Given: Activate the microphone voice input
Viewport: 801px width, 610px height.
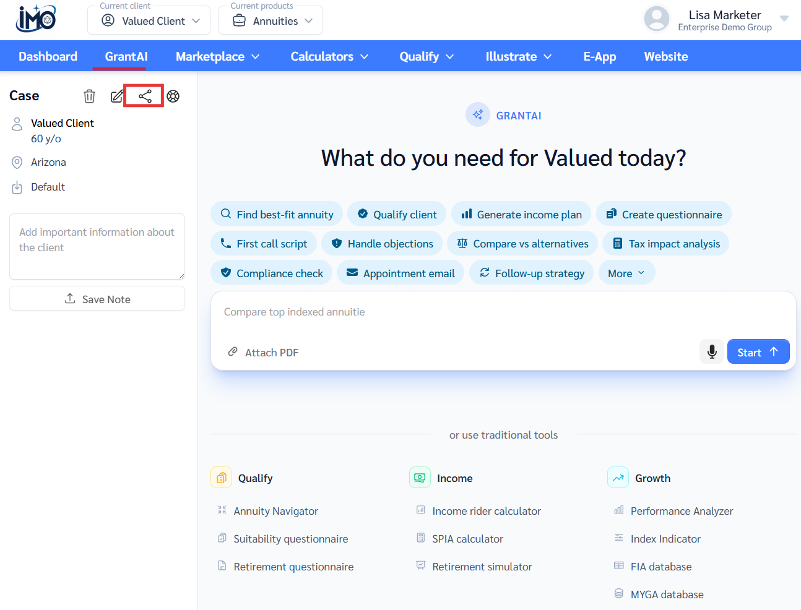Looking at the screenshot, I should [712, 351].
